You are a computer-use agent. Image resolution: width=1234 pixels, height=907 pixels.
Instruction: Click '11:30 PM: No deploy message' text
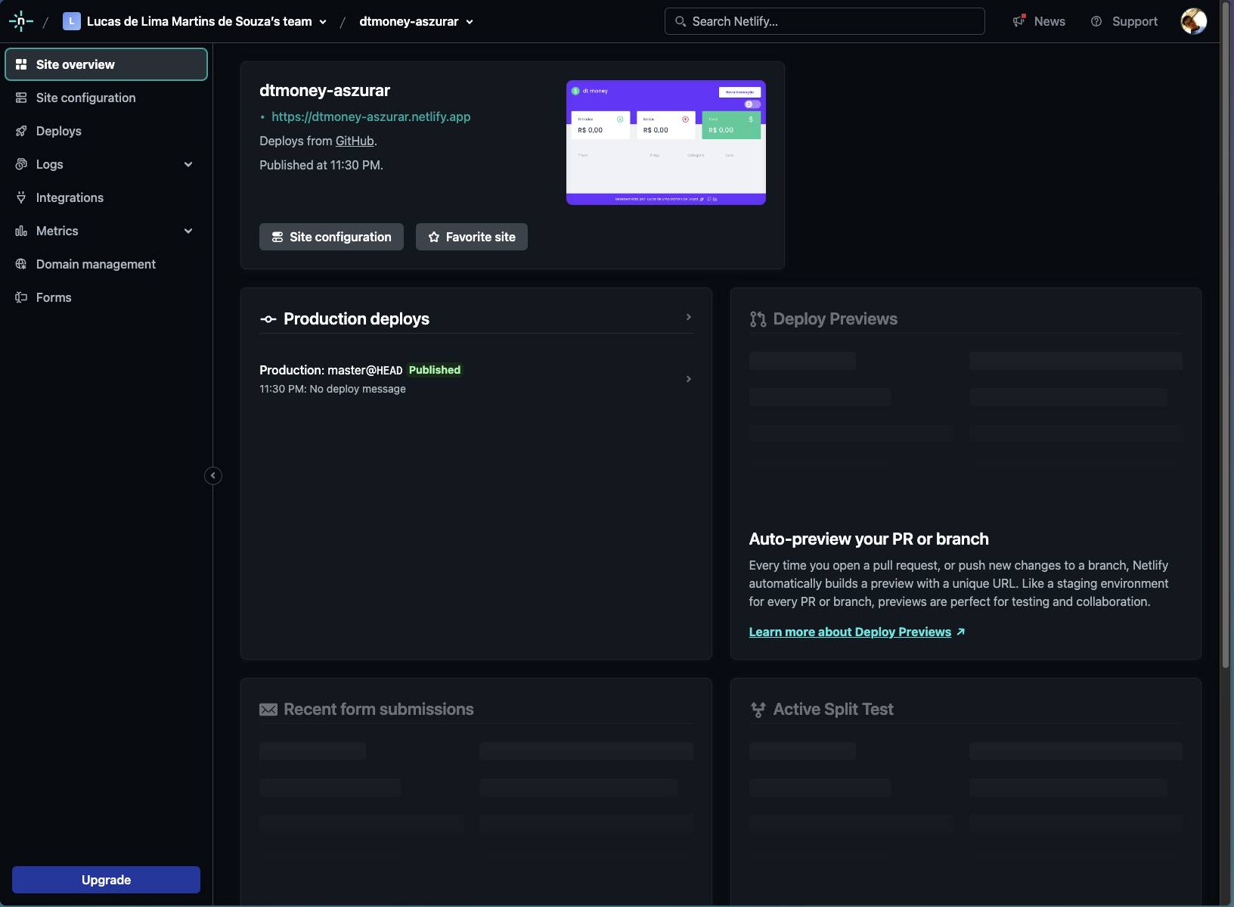point(333,389)
